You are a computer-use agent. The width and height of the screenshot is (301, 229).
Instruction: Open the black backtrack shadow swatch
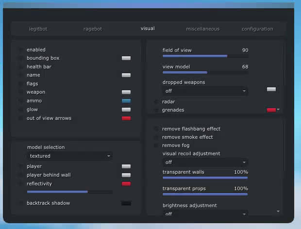[126, 203]
